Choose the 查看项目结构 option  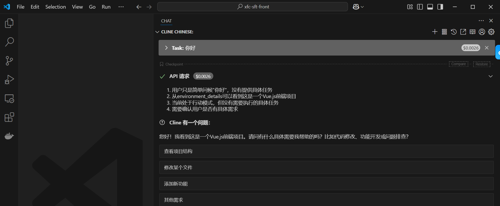coord(326,151)
